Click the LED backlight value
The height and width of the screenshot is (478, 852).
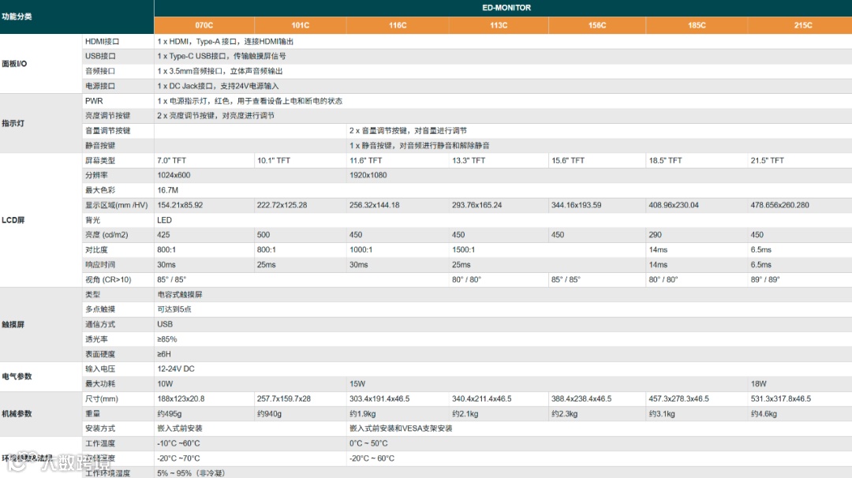[x=165, y=220]
